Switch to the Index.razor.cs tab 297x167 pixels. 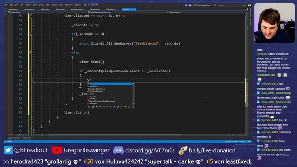pyautogui.click(x=13, y=9)
